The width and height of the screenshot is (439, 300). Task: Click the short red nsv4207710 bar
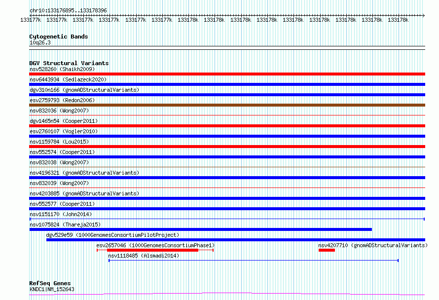[x=327, y=250]
